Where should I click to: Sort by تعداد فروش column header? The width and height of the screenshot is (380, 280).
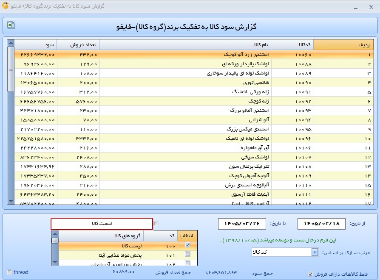tap(78, 45)
